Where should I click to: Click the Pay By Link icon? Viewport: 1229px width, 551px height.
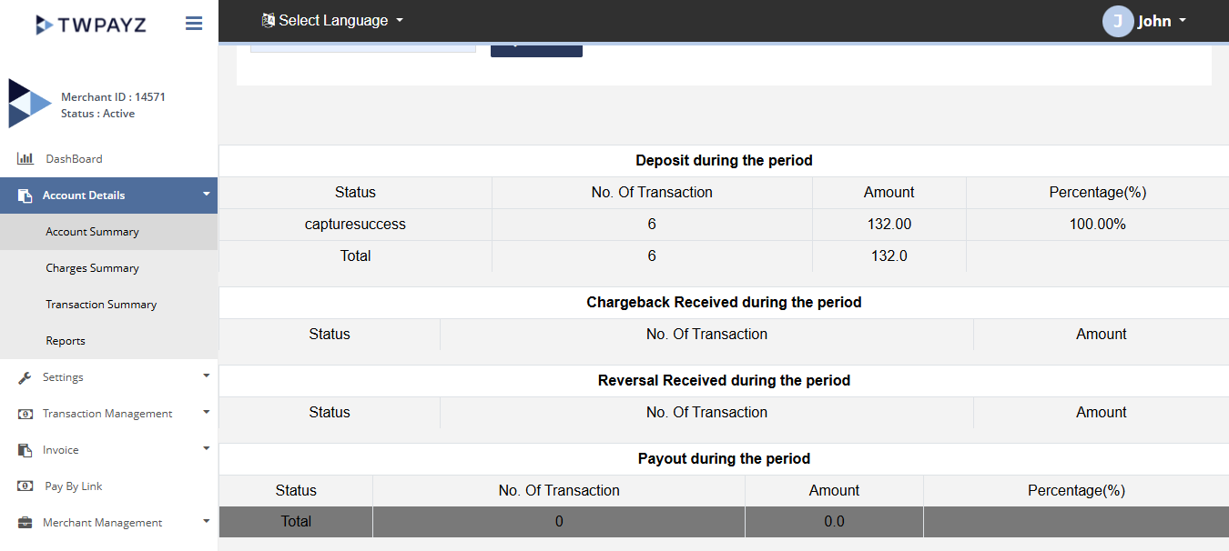click(25, 486)
